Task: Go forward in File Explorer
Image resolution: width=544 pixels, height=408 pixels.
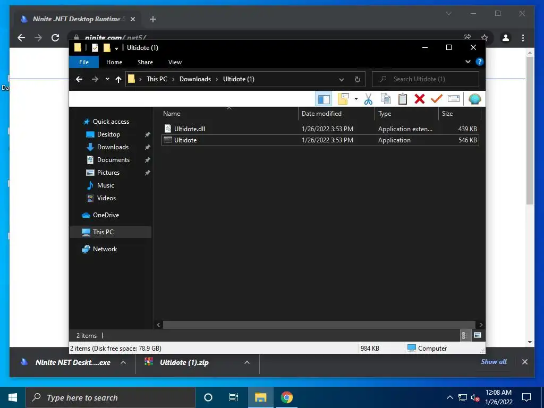Action: (95, 79)
